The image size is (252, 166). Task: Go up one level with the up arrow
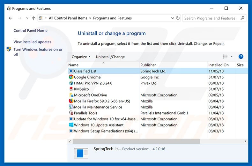(33, 18)
